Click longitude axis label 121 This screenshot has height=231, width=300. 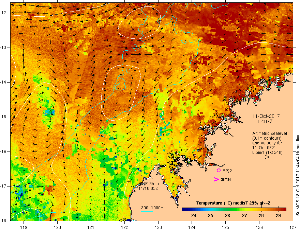tap(91, 227)
